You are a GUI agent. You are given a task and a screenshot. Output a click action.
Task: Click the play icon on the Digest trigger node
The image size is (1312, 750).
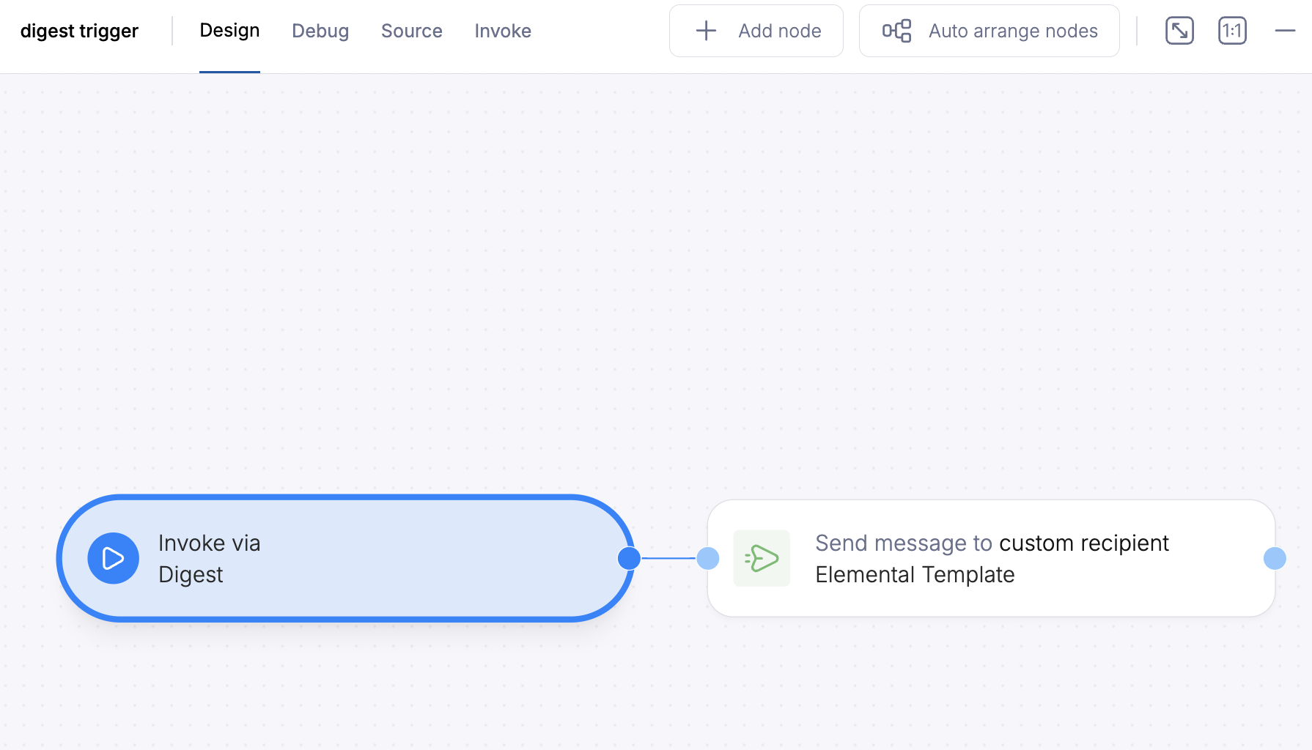click(x=113, y=558)
